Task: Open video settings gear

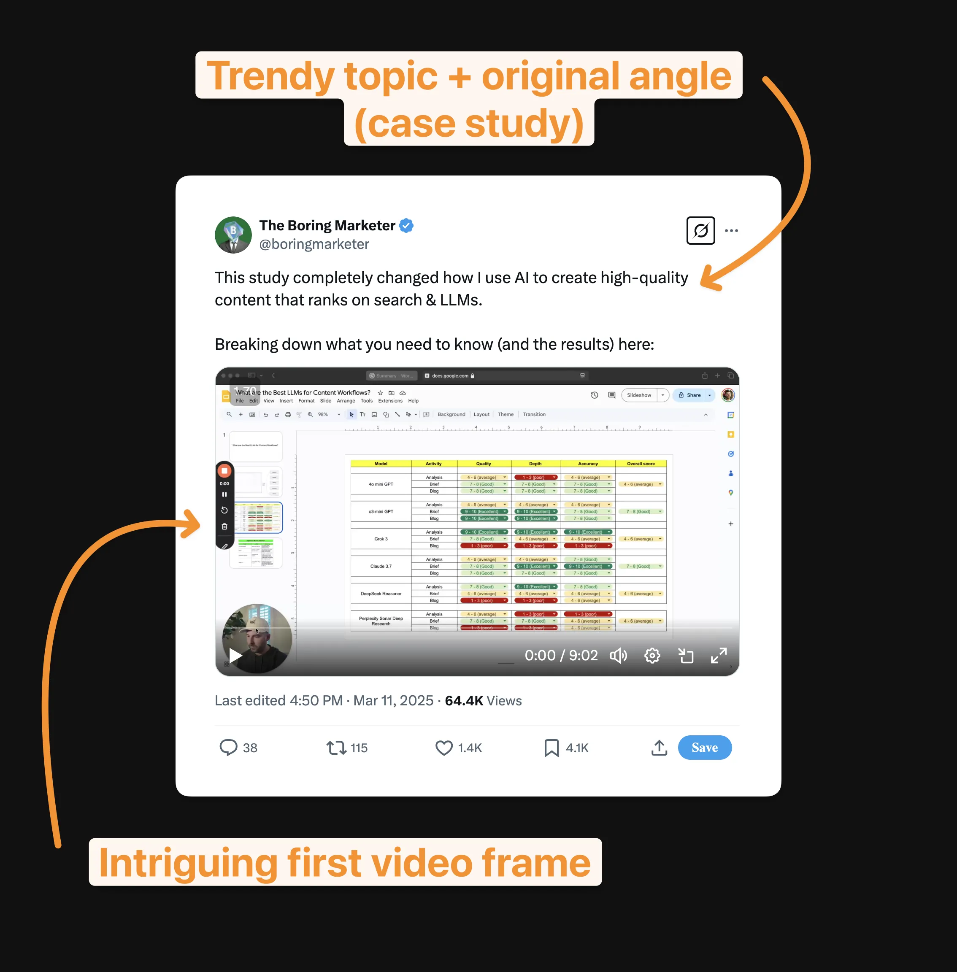Action: (652, 655)
